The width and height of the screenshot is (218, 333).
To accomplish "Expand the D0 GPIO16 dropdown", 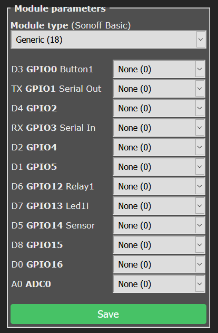I will [x=159, y=264].
